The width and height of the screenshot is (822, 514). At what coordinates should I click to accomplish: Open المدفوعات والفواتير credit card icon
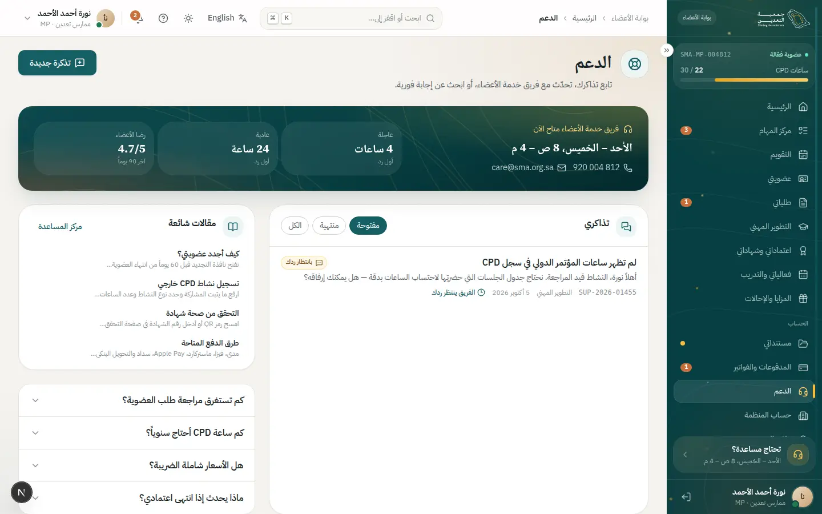(x=803, y=367)
